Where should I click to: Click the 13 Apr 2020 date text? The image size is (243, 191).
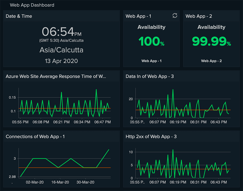click(61, 61)
